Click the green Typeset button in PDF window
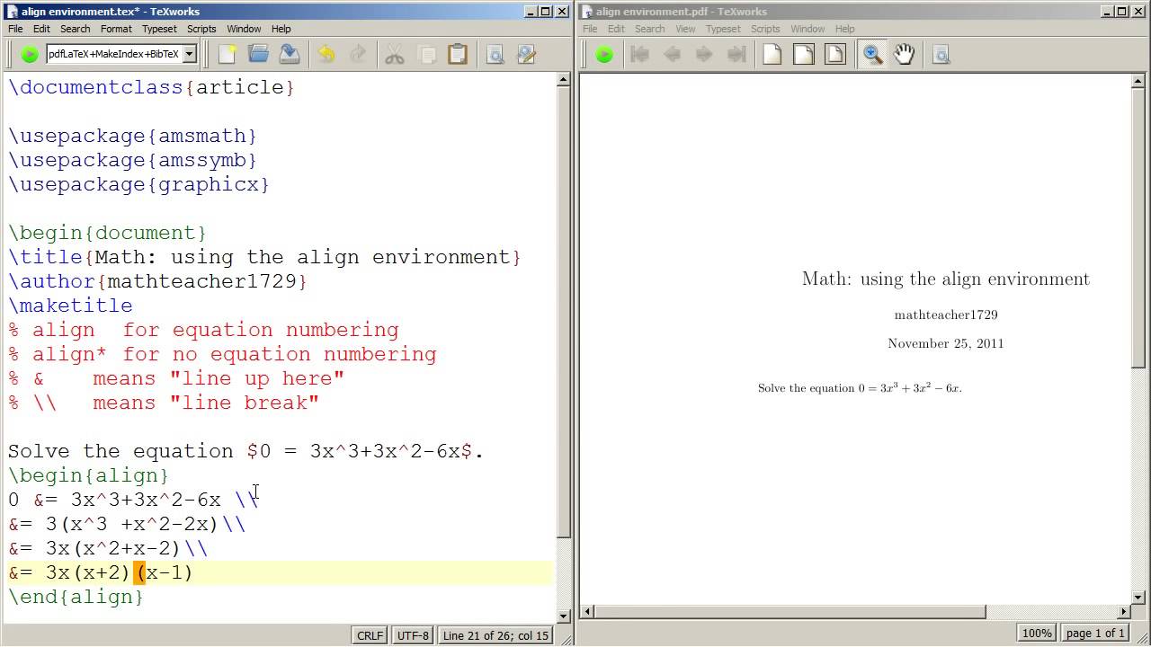 tap(604, 55)
